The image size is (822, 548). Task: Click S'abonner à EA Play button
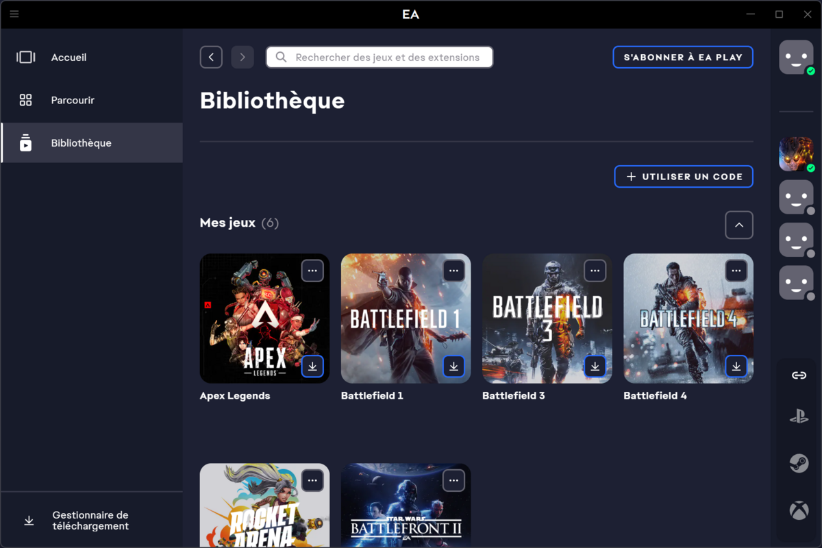[683, 58]
